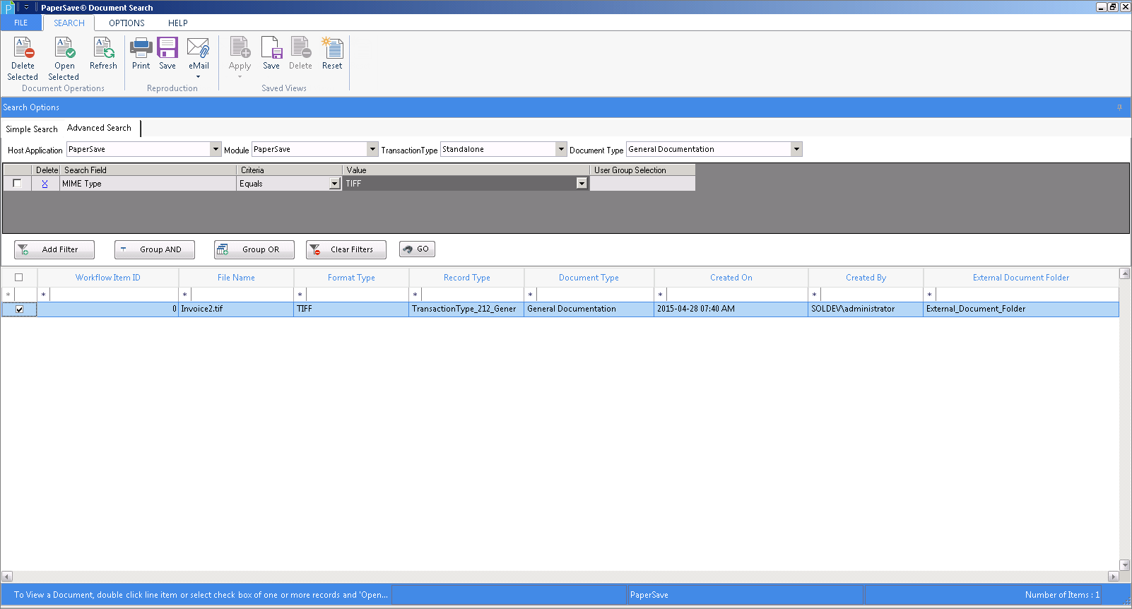1132x609 pixels.
Task: Switch to the SEARCH ribbon tab
Action: [69, 23]
